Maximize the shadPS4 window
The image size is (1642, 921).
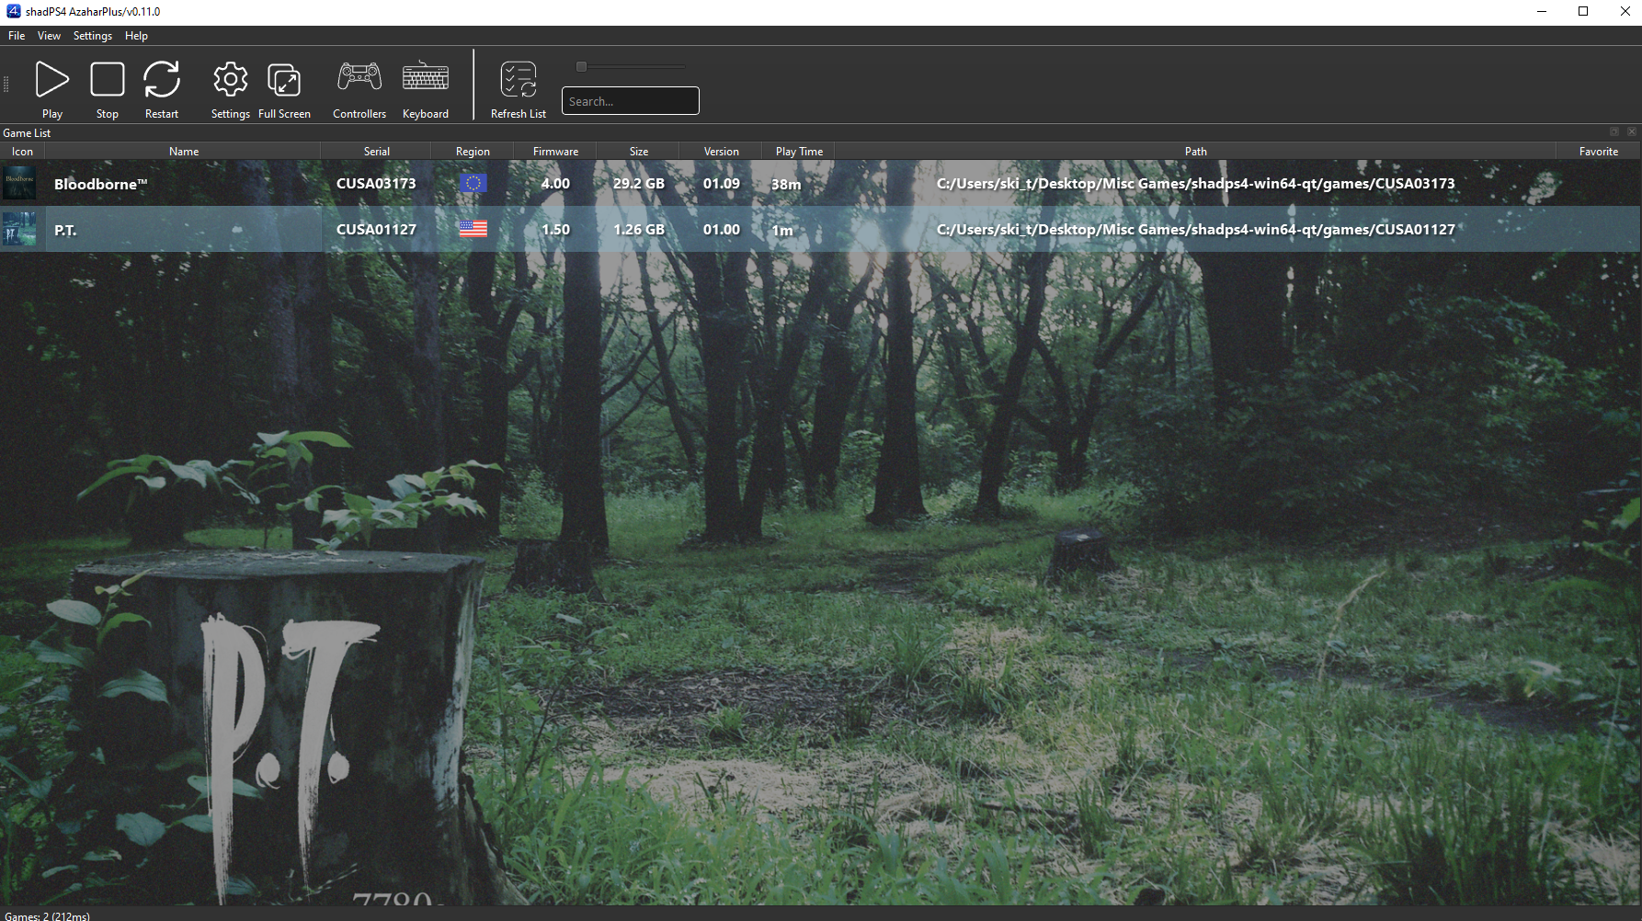click(1583, 11)
